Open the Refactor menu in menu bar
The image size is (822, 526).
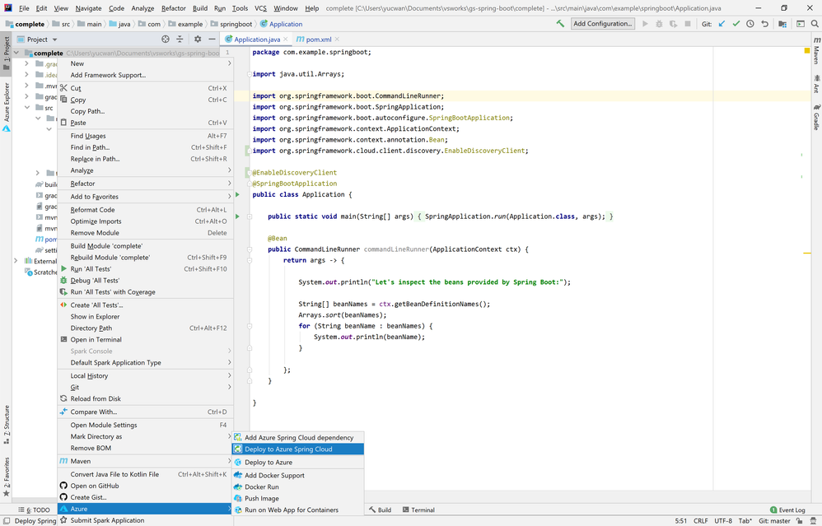(x=174, y=8)
